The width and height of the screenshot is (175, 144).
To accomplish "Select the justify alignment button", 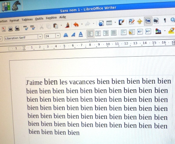I will (114, 33).
